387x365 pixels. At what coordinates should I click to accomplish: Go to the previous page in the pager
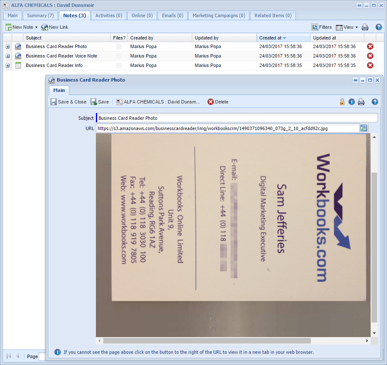18,356
